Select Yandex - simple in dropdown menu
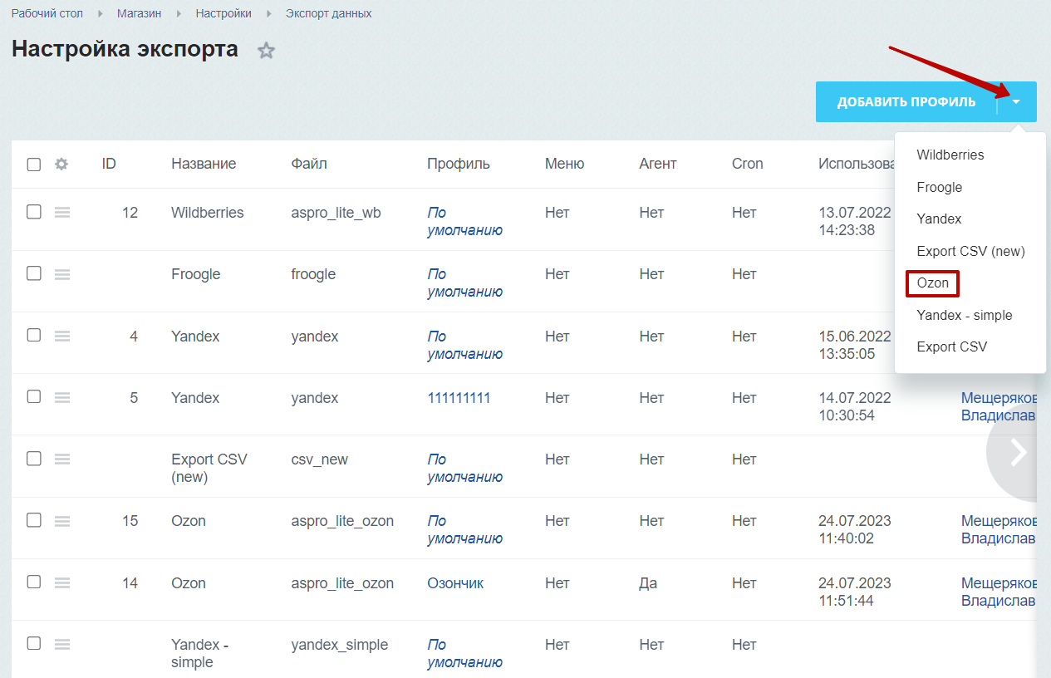This screenshot has width=1051, height=678. [x=965, y=315]
